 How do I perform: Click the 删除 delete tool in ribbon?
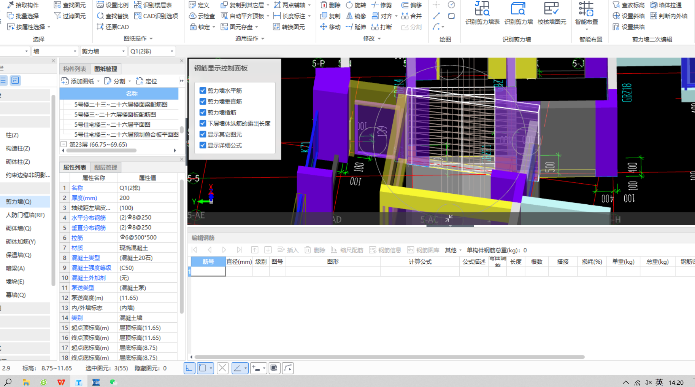point(330,5)
